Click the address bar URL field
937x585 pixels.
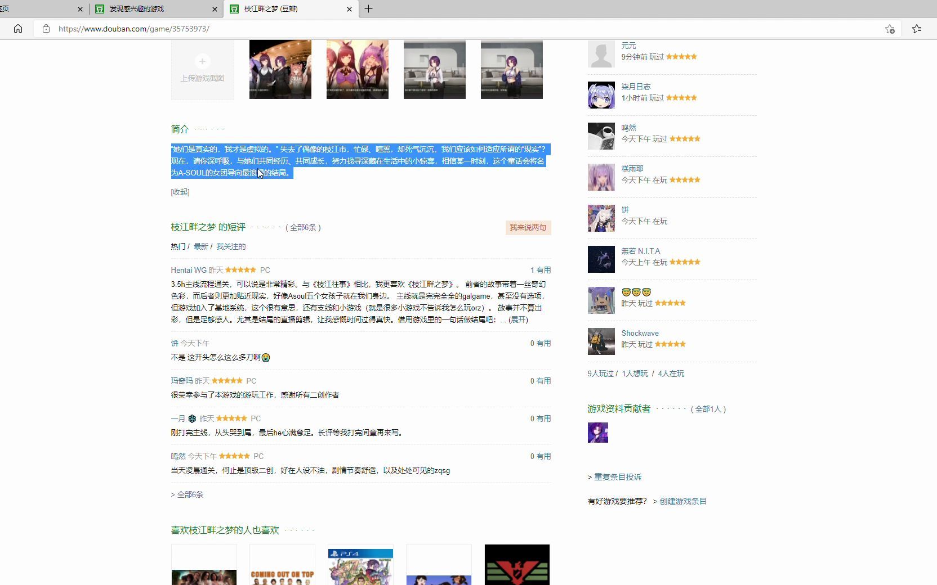pyautogui.click(x=467, y=29)
